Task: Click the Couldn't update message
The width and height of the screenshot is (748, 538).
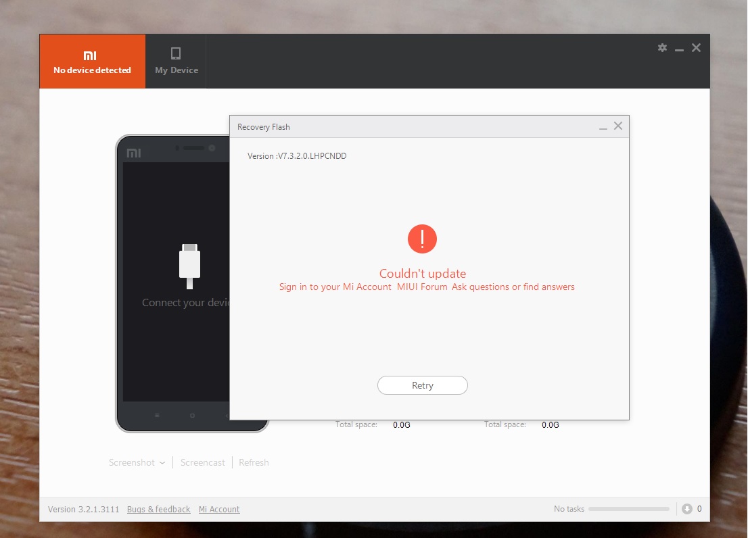Action: click(423, 274)
